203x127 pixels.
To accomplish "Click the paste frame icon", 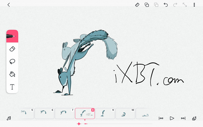I will [156, 5].
